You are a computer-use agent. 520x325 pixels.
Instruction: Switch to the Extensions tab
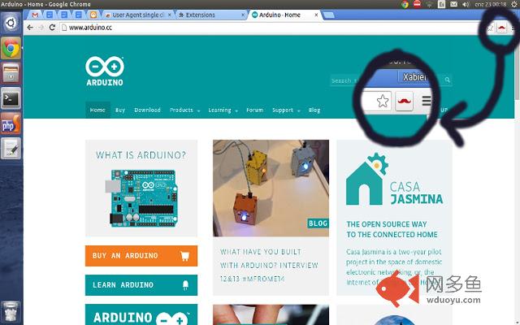200,15
